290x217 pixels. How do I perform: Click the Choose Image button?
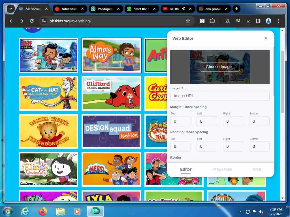pos(220,67)
